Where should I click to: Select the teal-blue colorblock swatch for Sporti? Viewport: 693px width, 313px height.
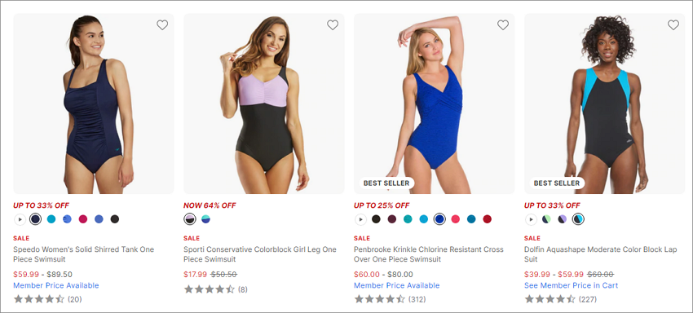pos(206,218)
